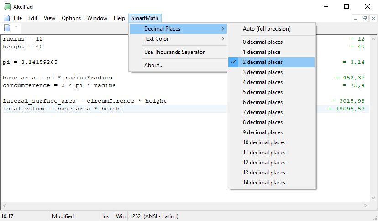Click the document icon beside File menu

click(6, 18)
